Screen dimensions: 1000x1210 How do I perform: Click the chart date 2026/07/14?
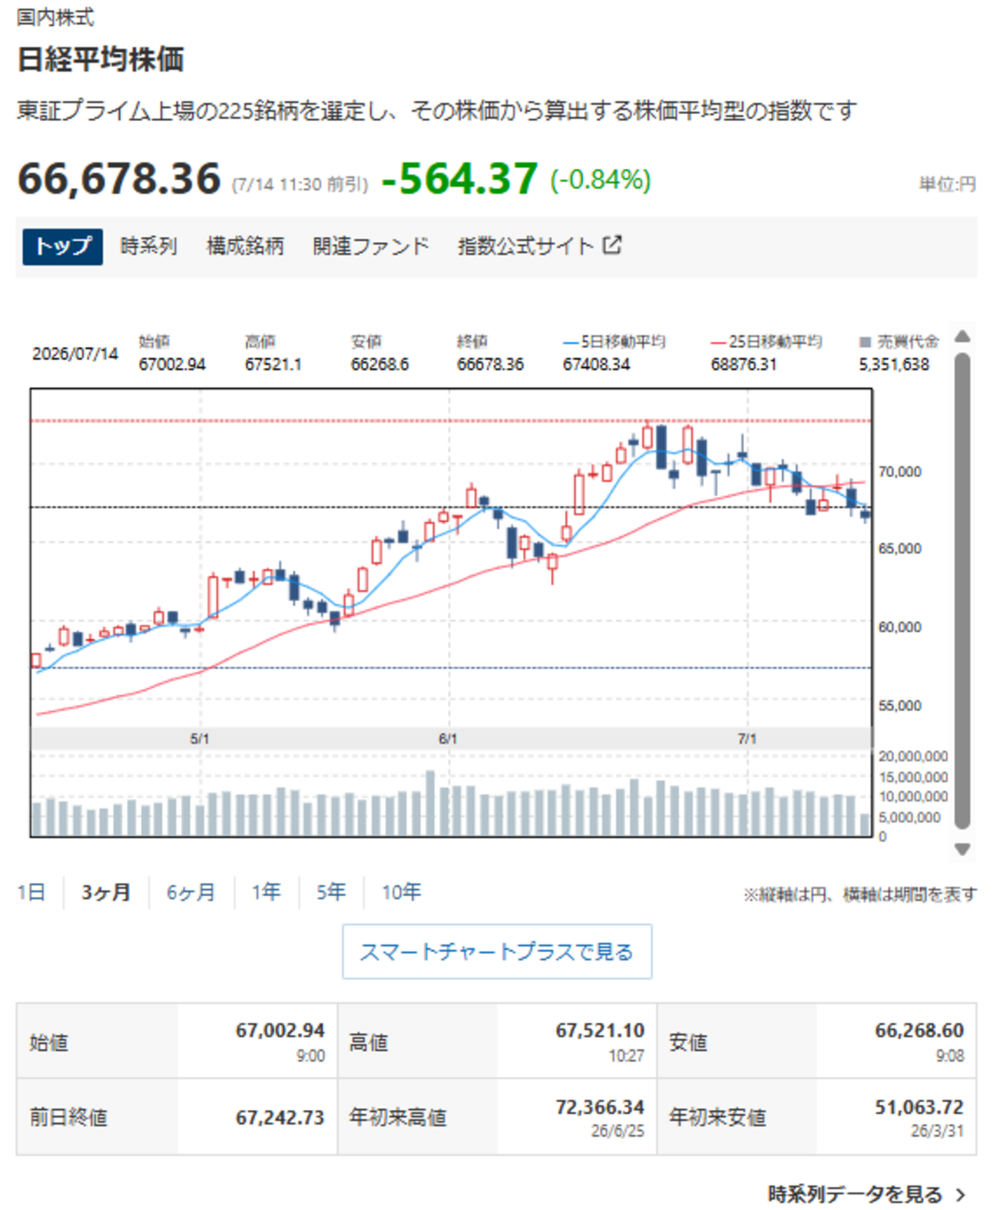tap(75, 353)
